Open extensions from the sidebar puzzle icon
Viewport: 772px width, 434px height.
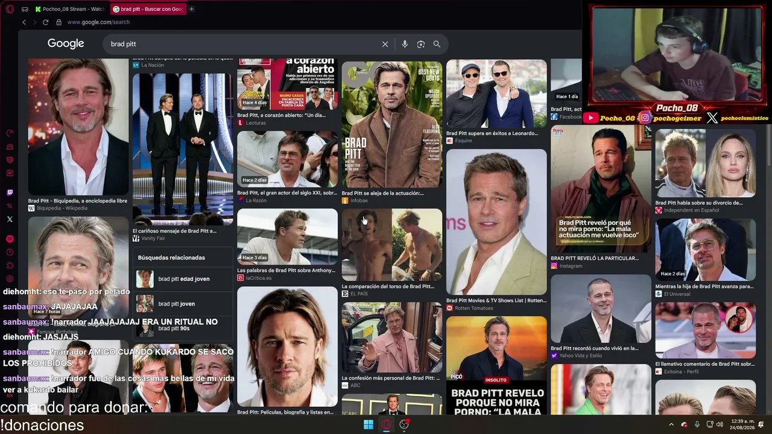[10, 265]
